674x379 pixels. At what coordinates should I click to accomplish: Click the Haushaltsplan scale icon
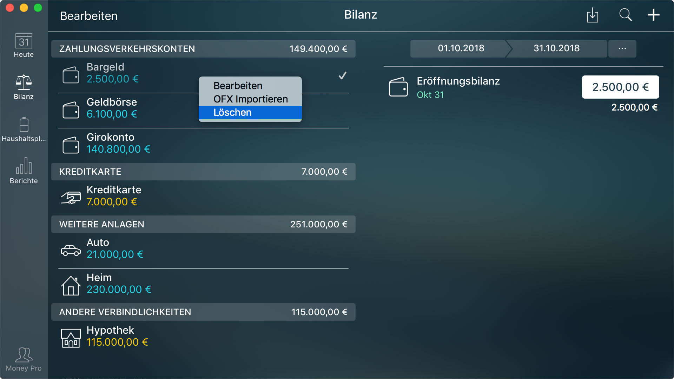24,125
